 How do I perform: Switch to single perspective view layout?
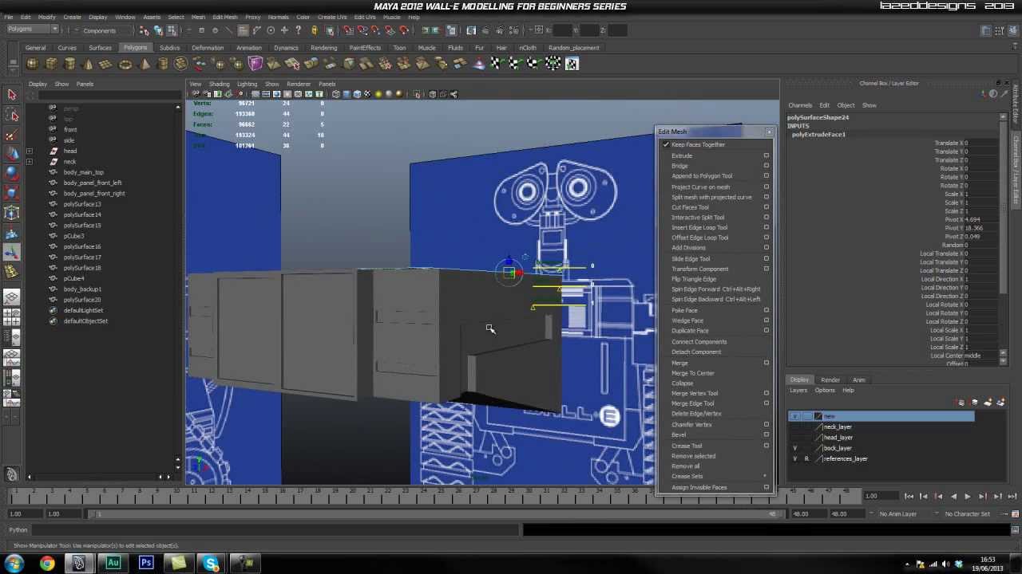[x=12, y=298]
